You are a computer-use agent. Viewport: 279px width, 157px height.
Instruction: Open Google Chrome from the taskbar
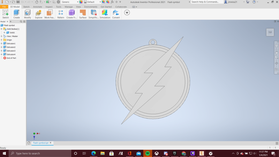[184, 153]
